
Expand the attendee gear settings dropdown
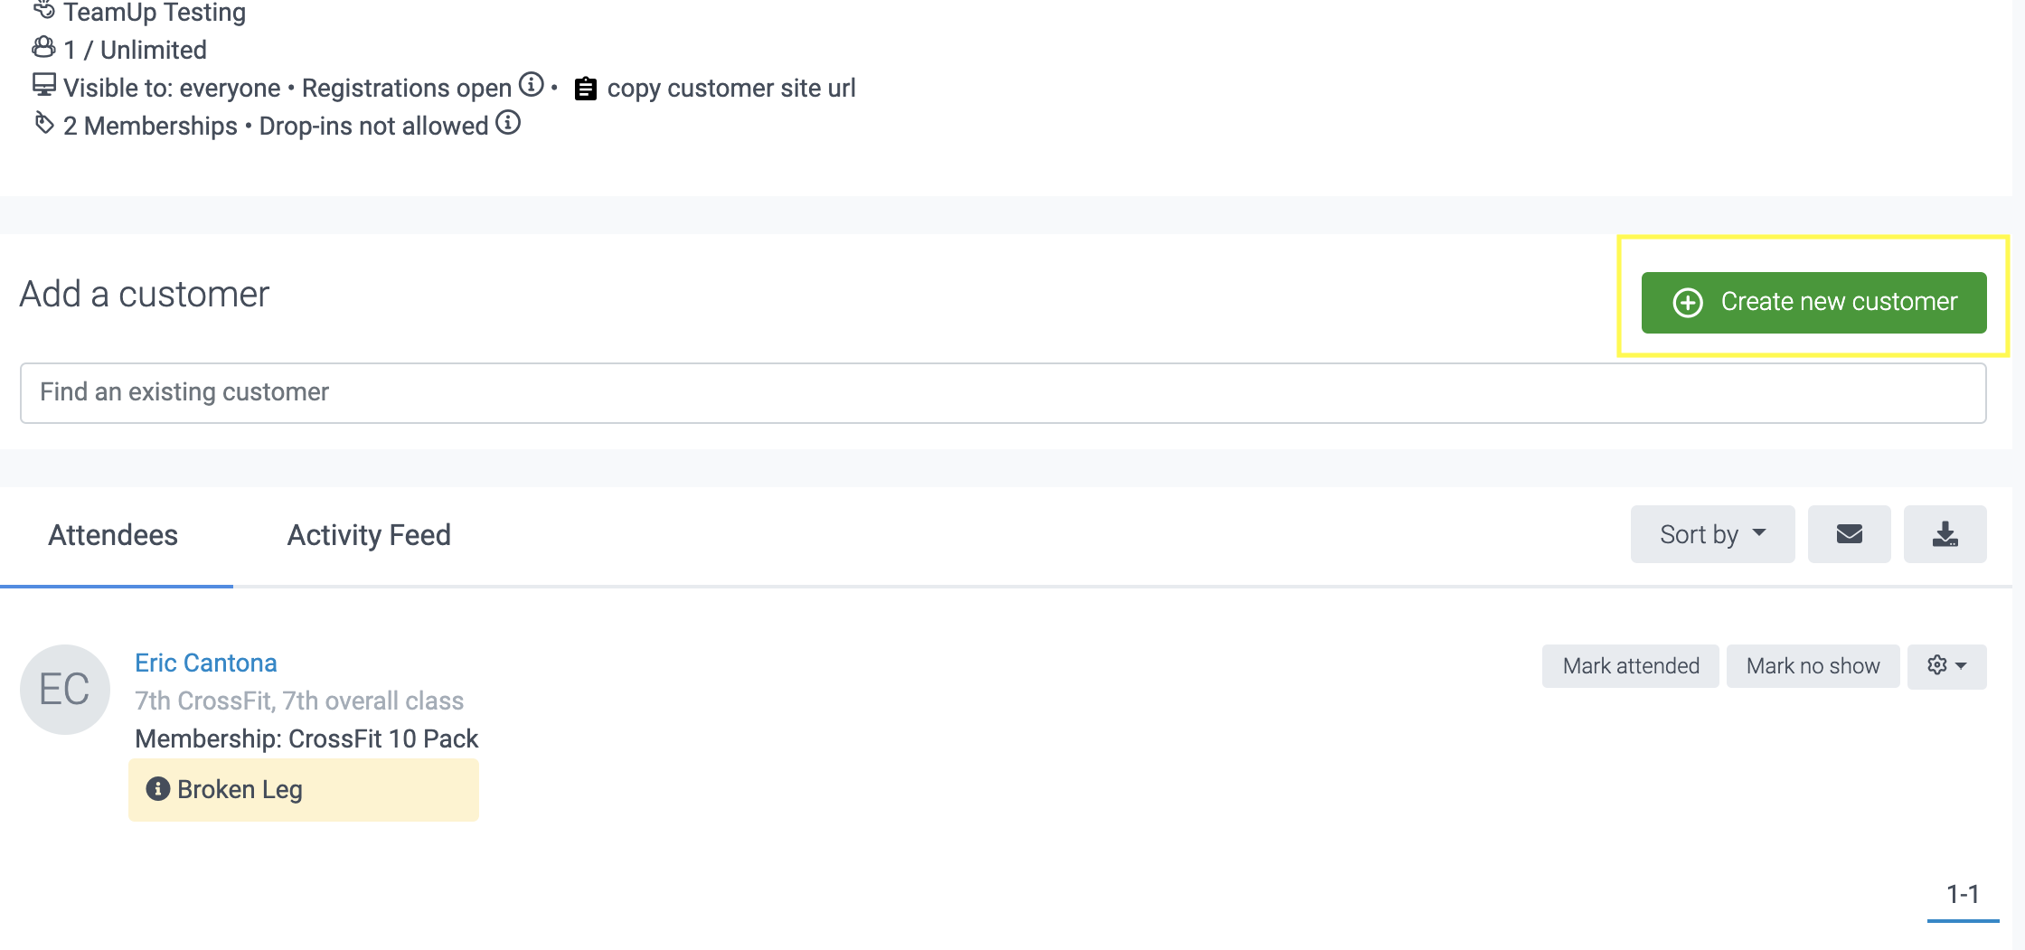(x=1946, y=666)
